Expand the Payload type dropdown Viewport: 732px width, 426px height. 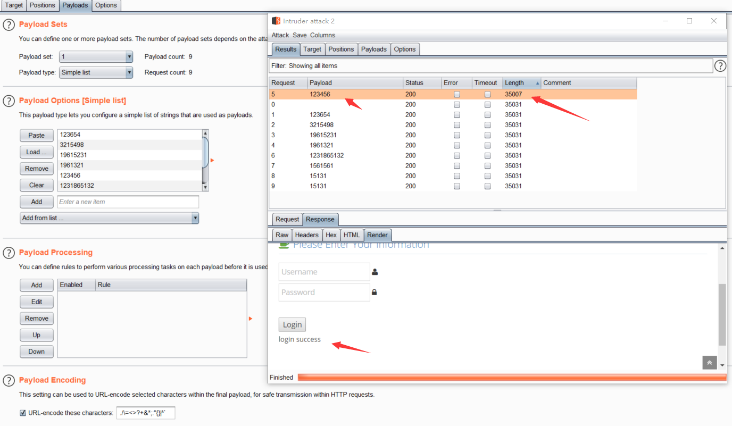click(x=96, y=73)
